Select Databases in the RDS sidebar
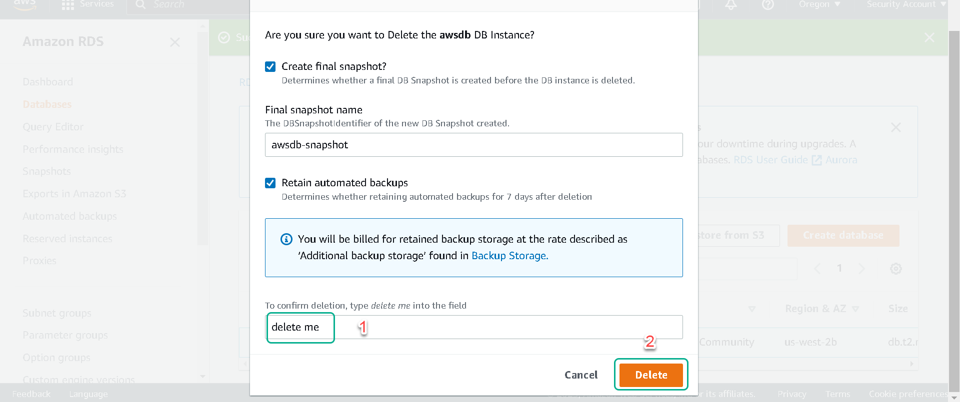This screenshot has height=402, width=960. 47,104
